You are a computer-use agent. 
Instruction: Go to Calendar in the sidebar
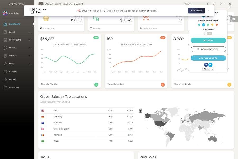[14, 88]
